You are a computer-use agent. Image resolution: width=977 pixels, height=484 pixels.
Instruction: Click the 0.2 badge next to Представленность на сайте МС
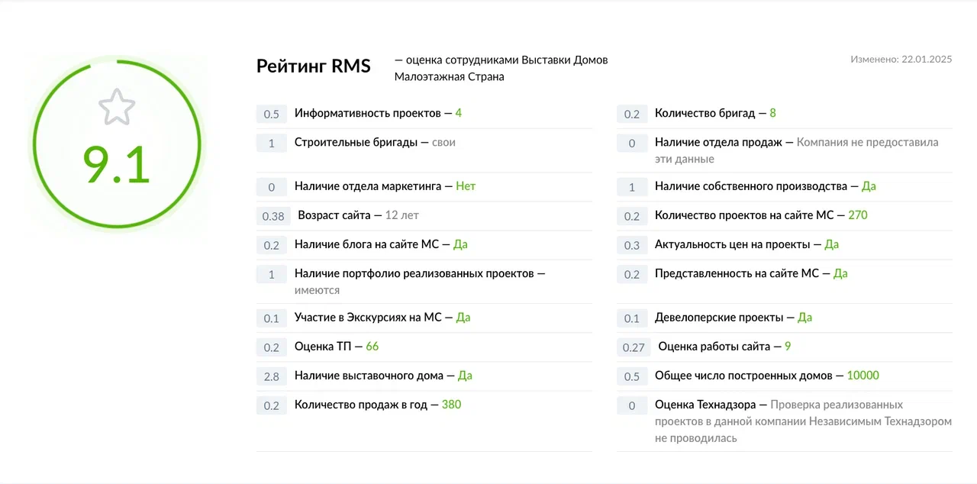pos(632,274)
